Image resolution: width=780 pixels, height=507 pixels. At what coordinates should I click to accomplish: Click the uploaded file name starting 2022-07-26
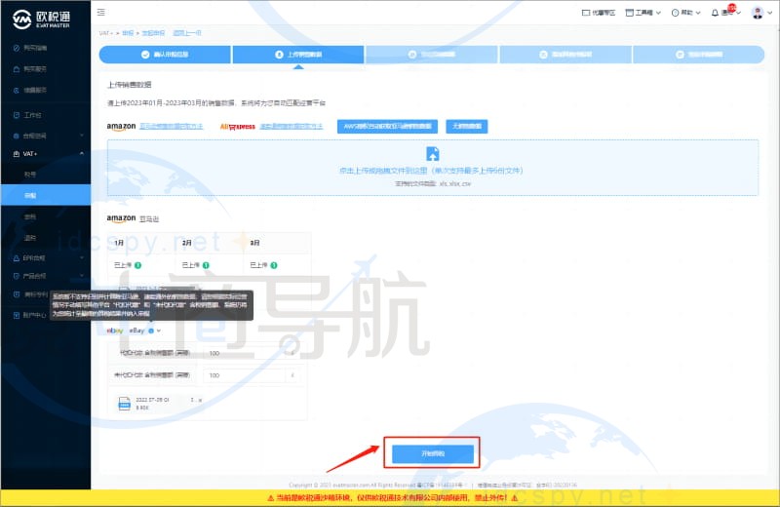153,400
